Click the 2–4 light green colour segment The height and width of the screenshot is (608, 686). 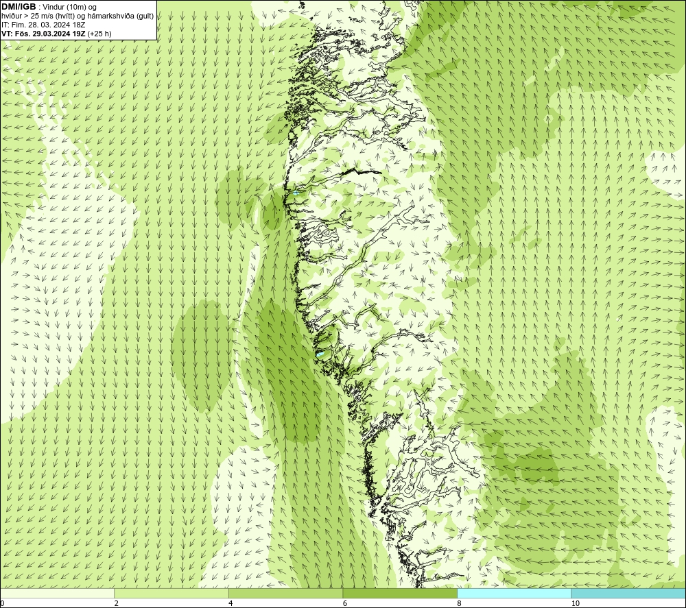pyautogui.click(x=171, y=593)
